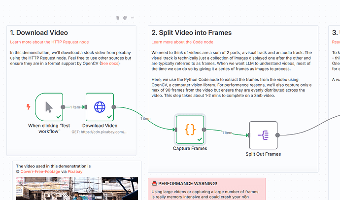Select the Split Out Frames node
This screenshot has width=340, height=200.
tap(263, 135)
